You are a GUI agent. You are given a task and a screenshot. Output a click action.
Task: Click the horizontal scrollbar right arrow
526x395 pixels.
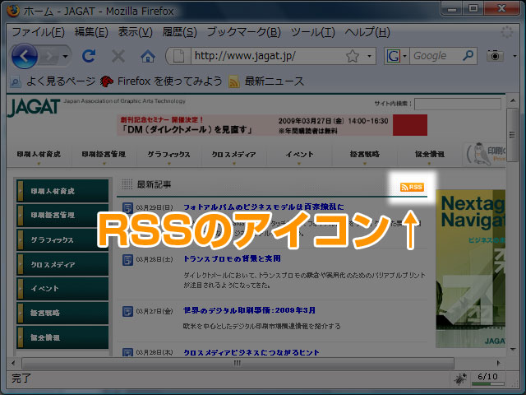[498, 363]
